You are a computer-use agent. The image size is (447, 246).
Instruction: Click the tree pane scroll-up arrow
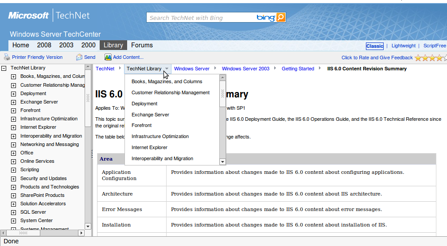click(88, 67)
